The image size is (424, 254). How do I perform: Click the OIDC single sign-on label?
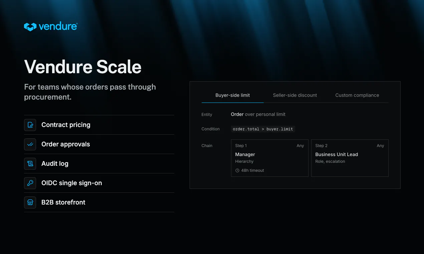point(72,183)
